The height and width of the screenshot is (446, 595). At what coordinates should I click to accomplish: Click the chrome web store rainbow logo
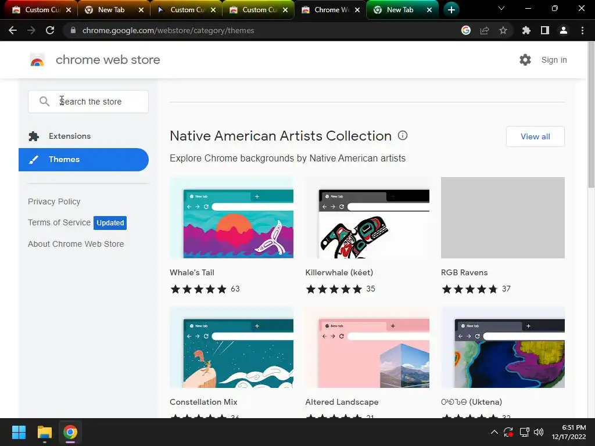tap(37, 60)
